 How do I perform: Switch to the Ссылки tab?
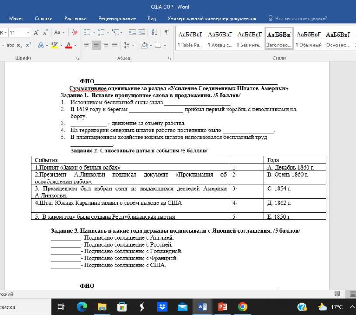click(x=44, y=18)
